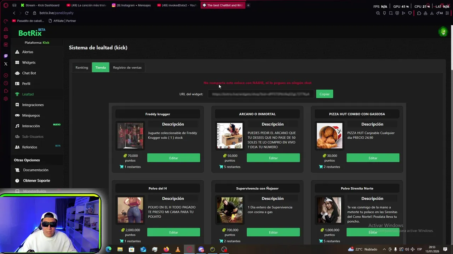Edit the Polvo del H item
This screenshot has height=254, width=453.
pos(173,232)
